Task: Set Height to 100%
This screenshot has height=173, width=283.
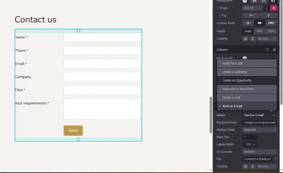Action: pyautogui.click(x=271, y=31)
